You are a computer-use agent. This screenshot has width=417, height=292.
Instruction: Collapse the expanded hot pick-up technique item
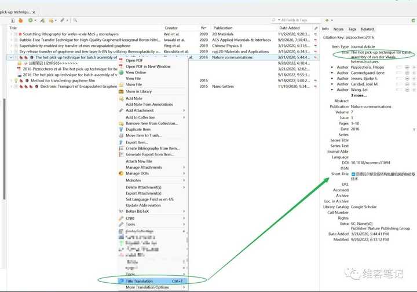coord(11,57)
